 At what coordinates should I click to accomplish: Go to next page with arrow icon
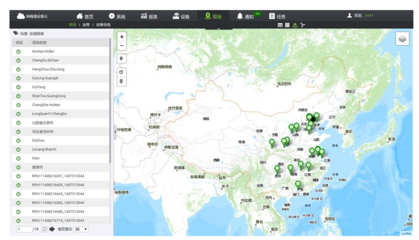point(52,229)
